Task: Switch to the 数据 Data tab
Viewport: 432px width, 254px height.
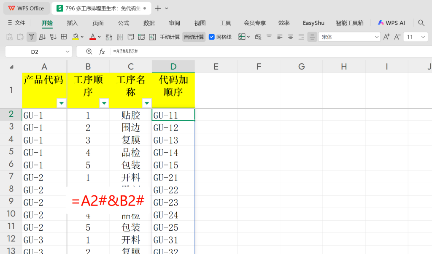Action: point(149,23)
